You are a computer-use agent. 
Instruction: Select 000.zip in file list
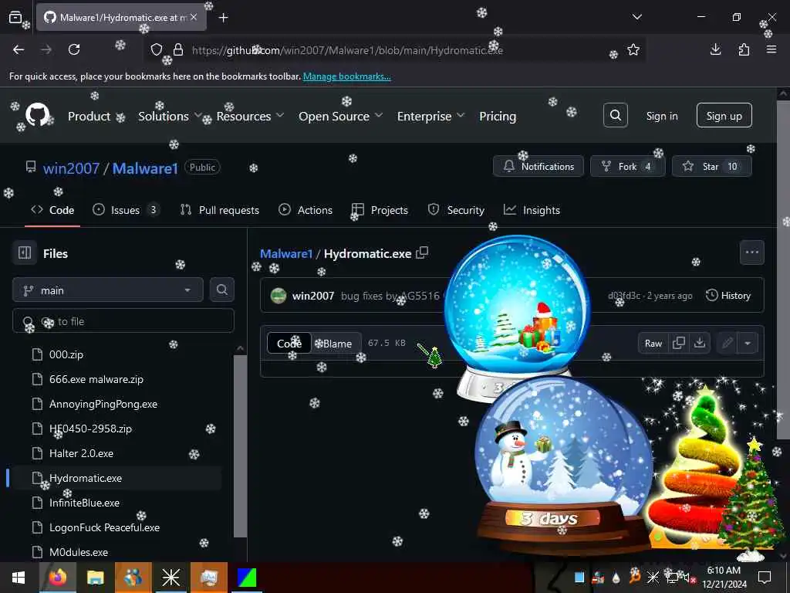coord(66,354)
